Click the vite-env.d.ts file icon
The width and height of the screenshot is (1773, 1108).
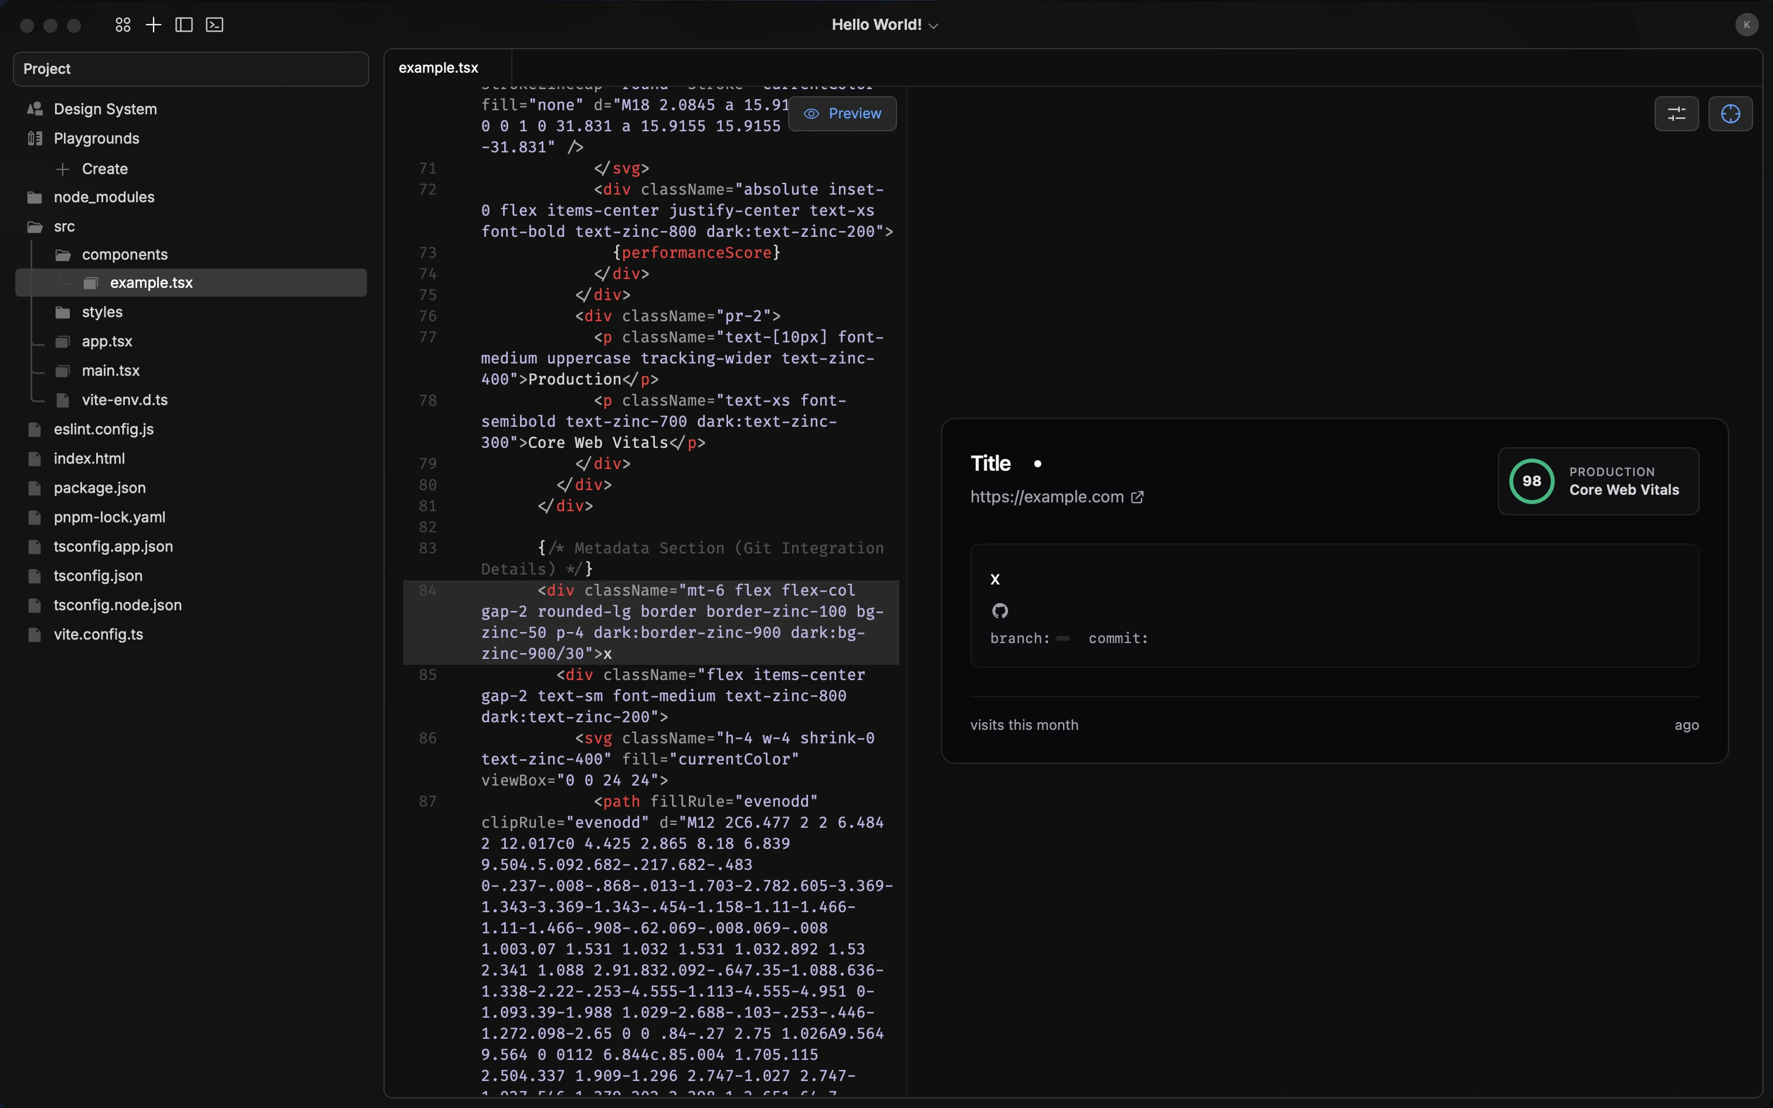pos(63,401)
